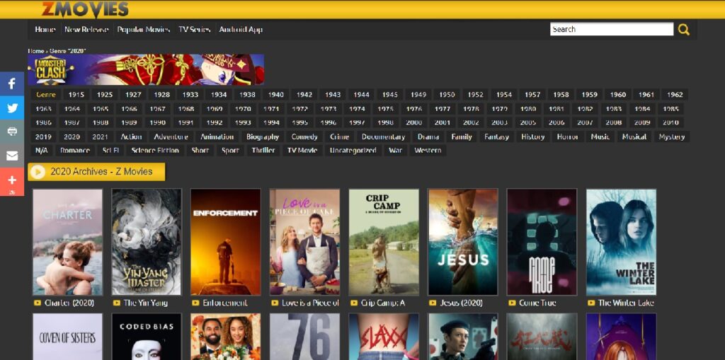Filter by Fantasy genre
This screenshot has width=725, height=360.
coord(496,137)
